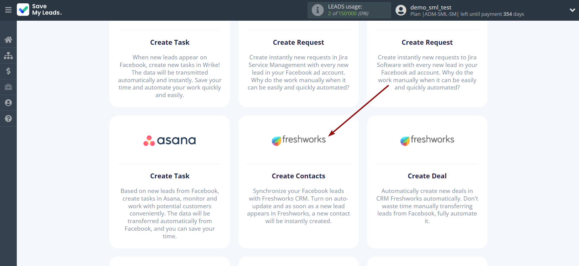This screenshot has height=266, width=579.
Task: Open help via question mark icon
Action: (x=8, y=119)
